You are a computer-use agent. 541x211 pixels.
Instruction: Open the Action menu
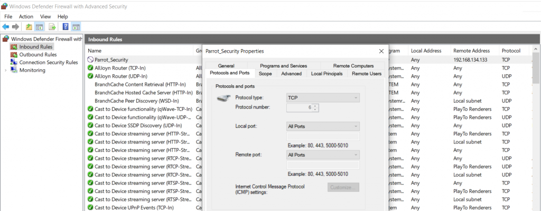(26, 16)
